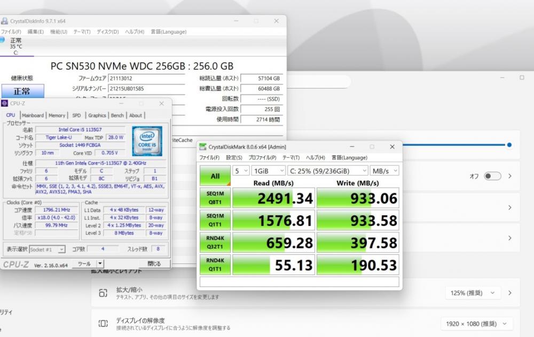Run the RND4K Q1T1 test
Screen dimensions: 534x337
click(215, 264)
